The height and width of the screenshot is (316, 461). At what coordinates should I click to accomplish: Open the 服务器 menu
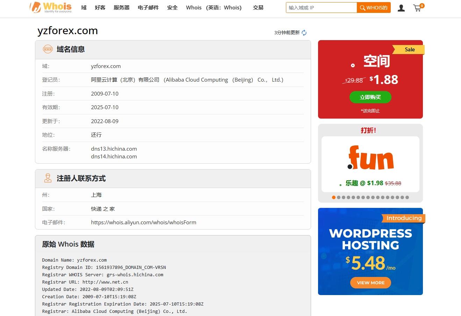pos(122,7)
